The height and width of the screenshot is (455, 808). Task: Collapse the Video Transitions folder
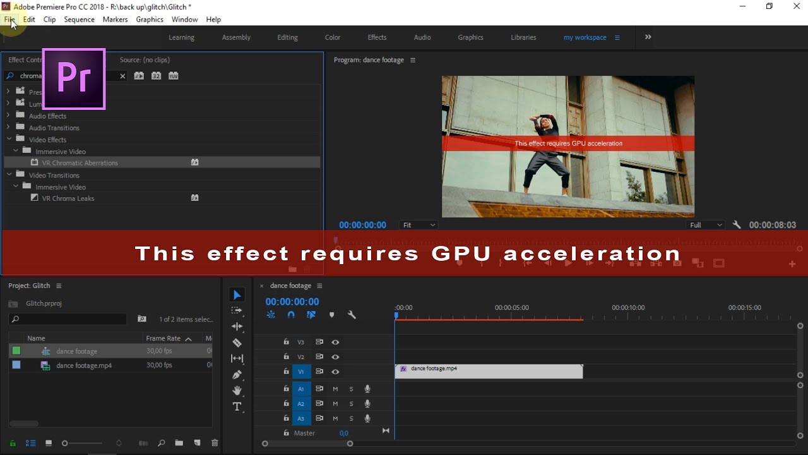[x=9, y=175]
